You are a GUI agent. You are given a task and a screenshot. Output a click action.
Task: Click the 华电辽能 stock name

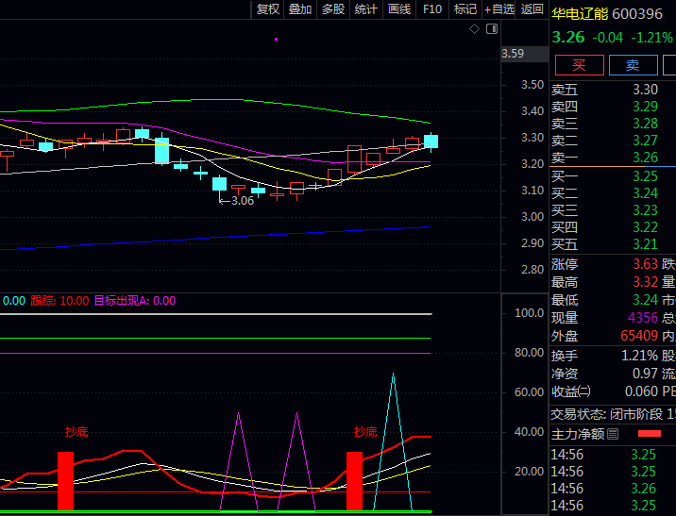(x=580, y=14)
